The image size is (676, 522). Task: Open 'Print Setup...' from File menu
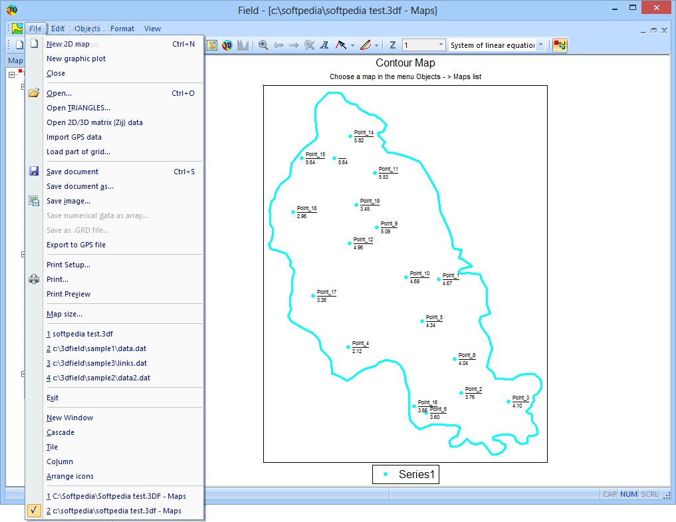tap(114, 265)
